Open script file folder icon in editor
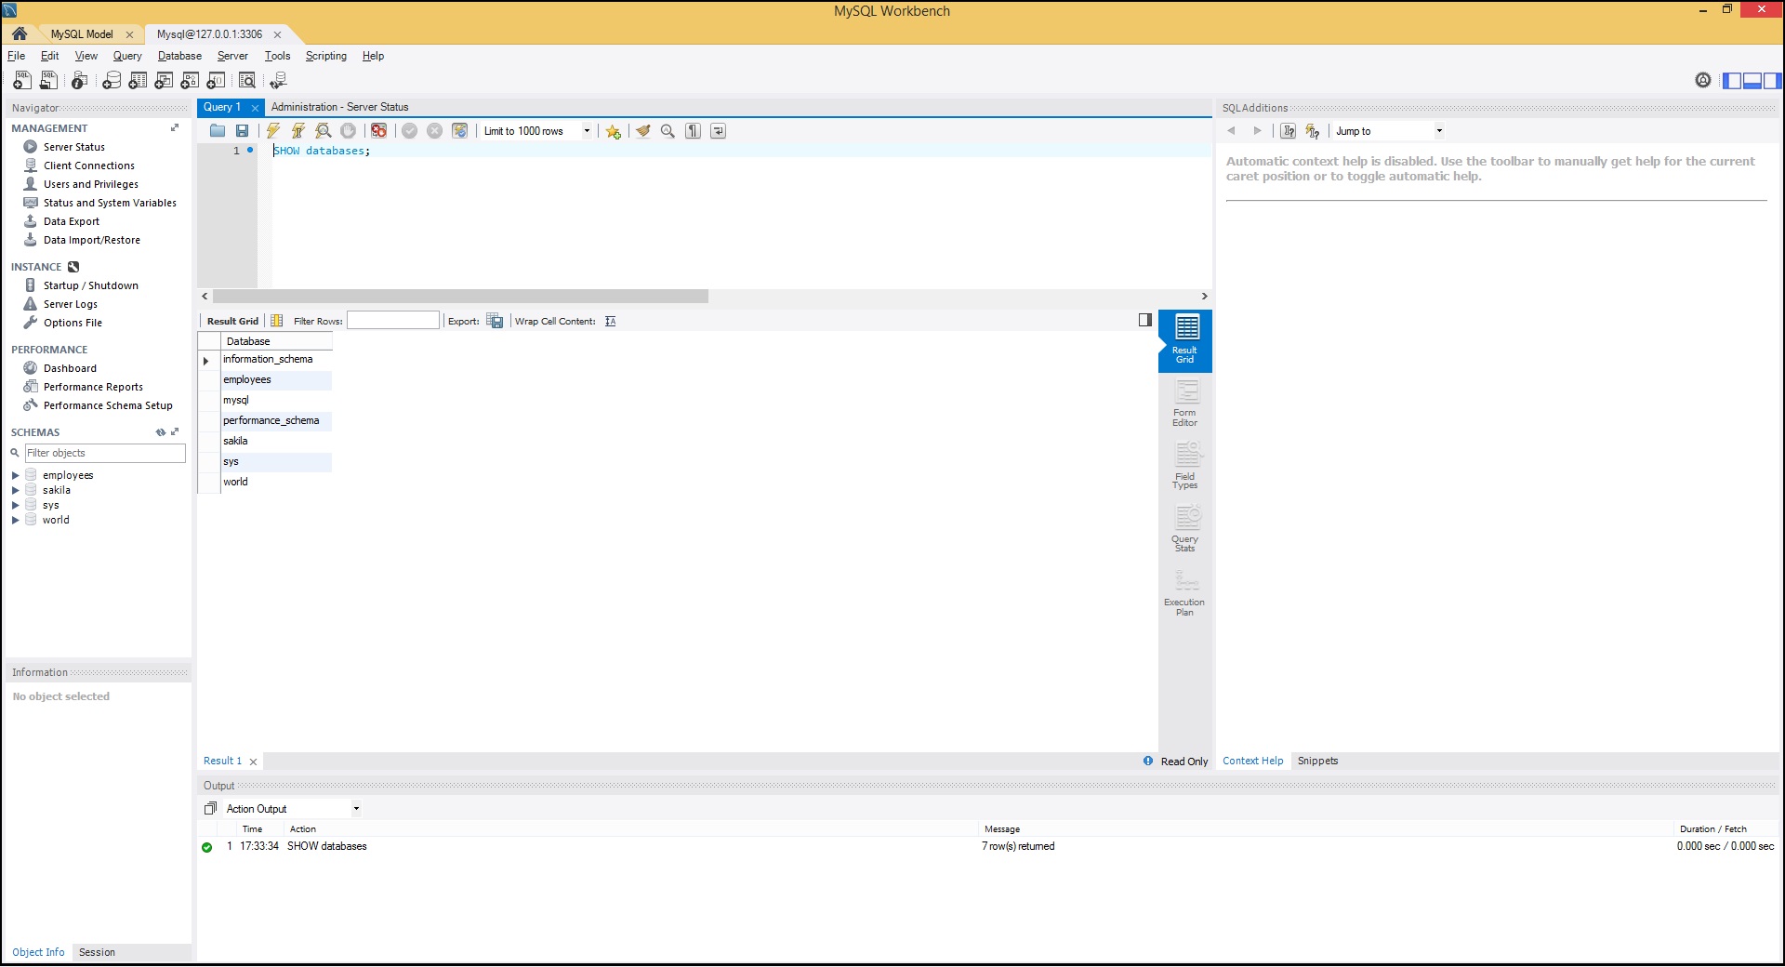The image size is (1785, 967). pyautogui.click(x=218, y=131)
